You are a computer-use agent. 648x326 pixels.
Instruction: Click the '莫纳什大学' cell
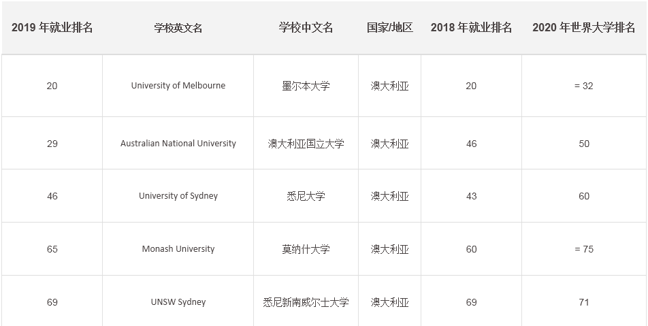pos(306,249)
